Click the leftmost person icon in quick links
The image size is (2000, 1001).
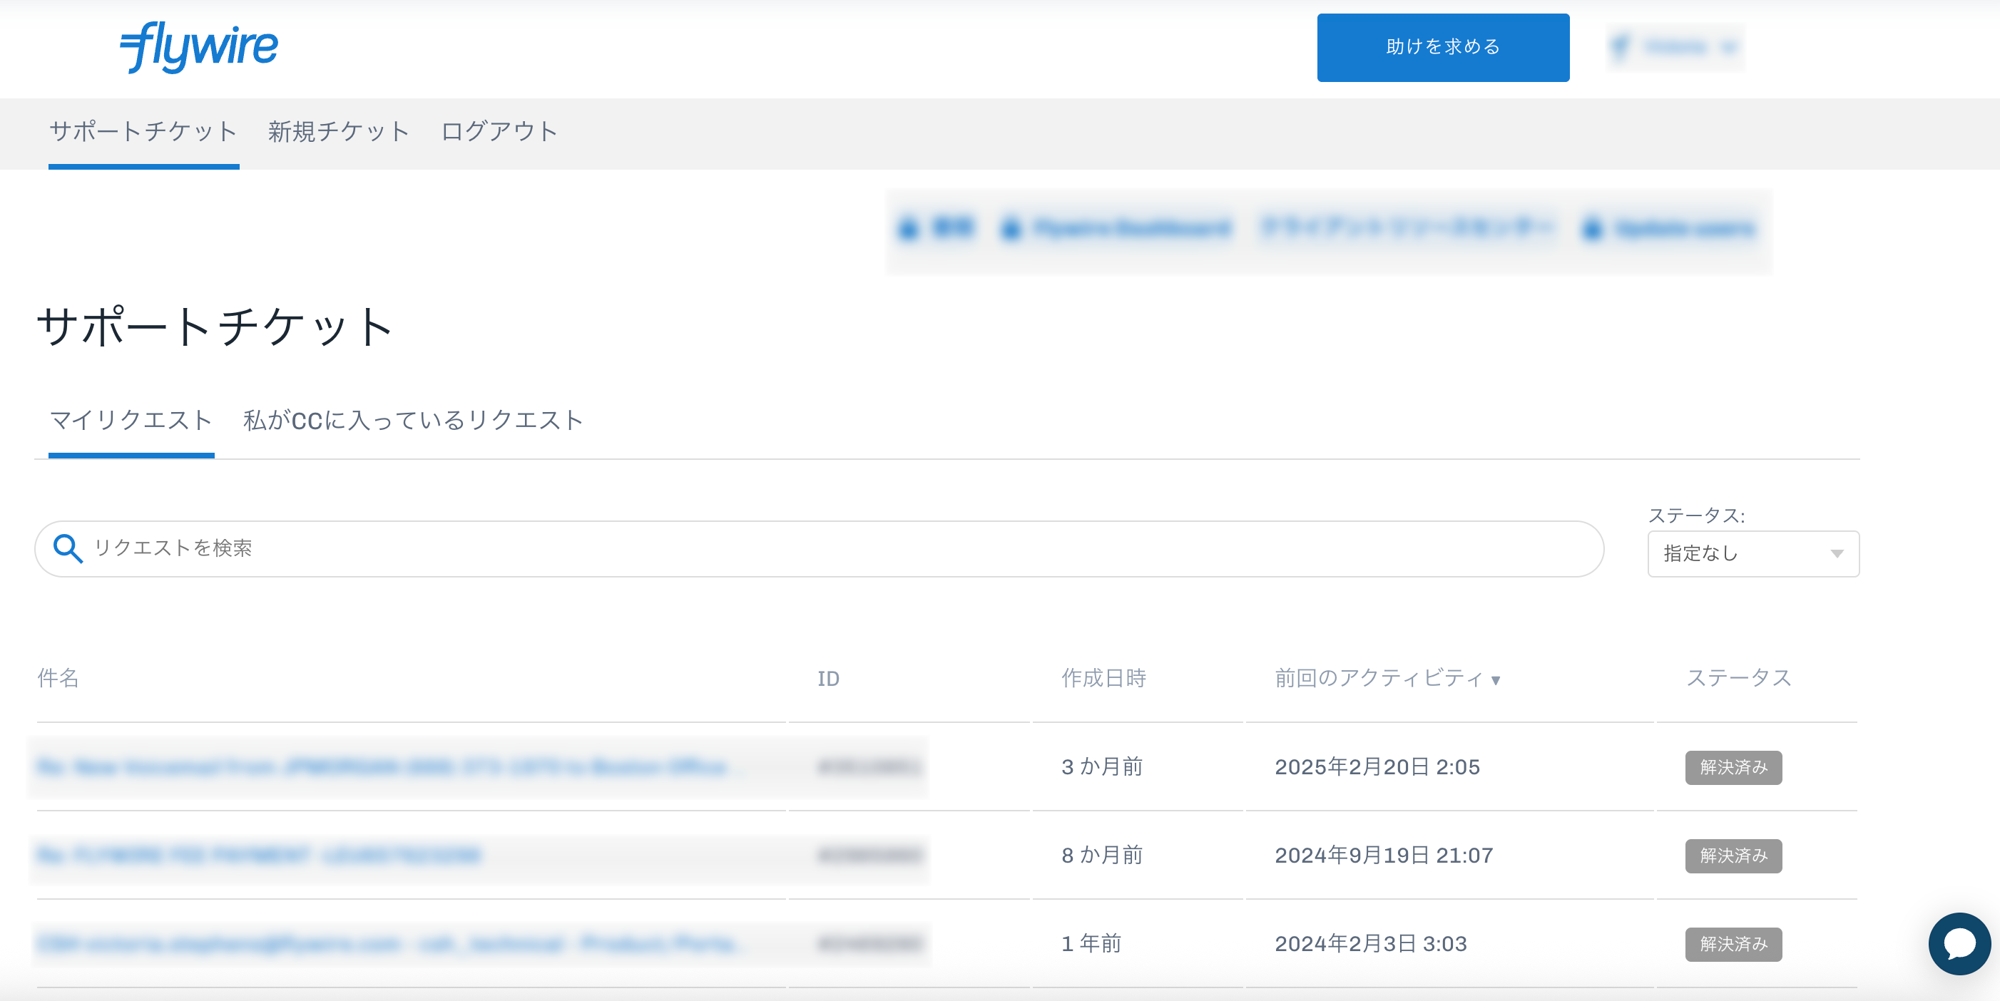pos(909,229)
